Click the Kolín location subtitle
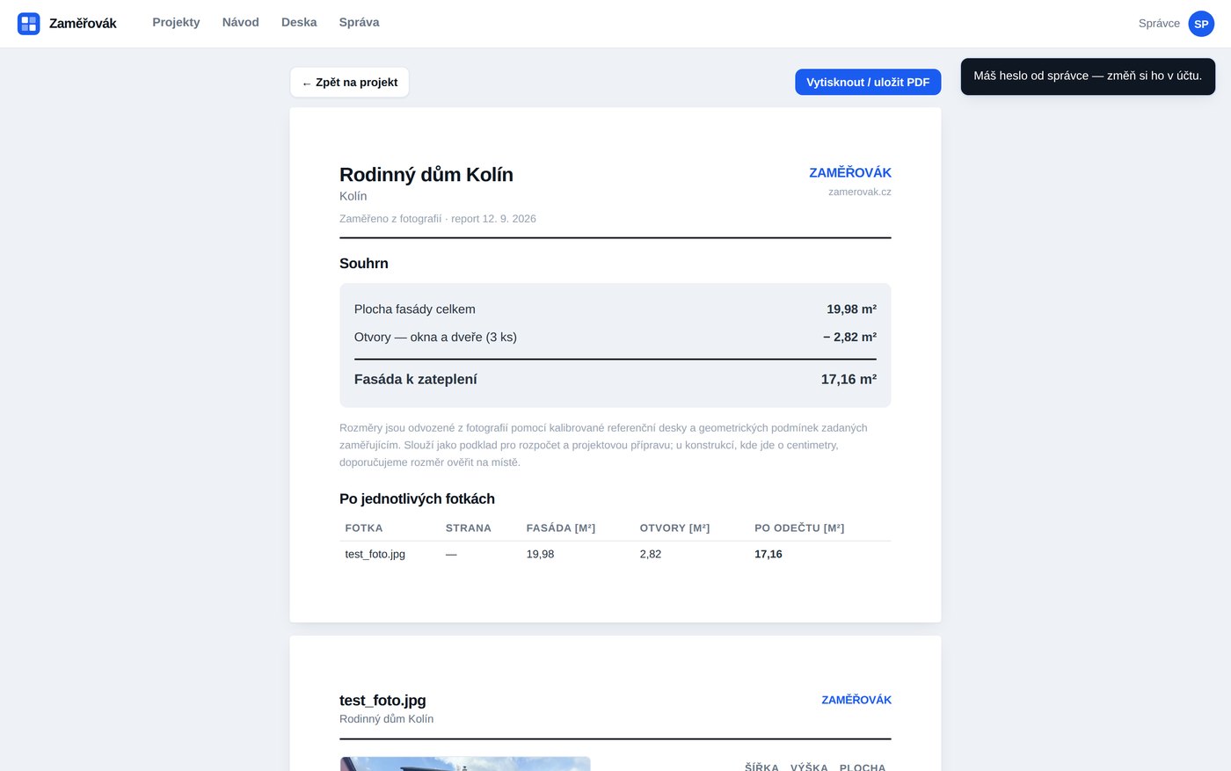This screenshot has width=1231, height=771. (353, 196)
